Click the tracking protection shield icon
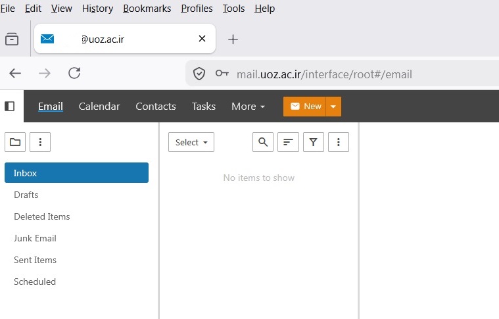Viewport: 499px width, 319px height. [199, 74]
